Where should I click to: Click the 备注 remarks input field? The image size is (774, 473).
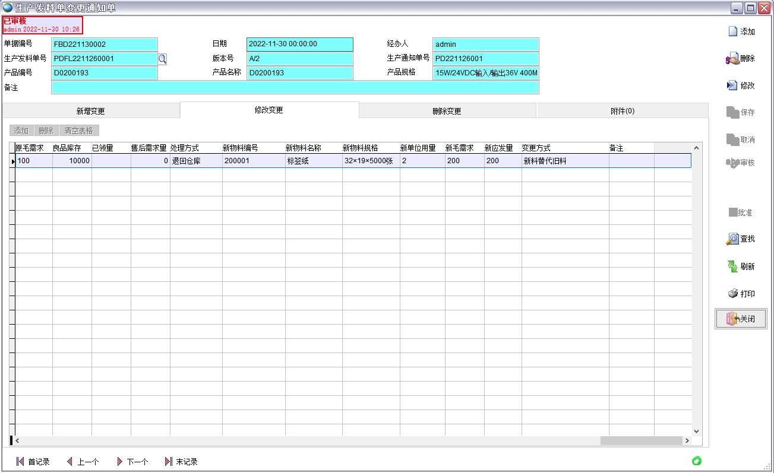295,87
